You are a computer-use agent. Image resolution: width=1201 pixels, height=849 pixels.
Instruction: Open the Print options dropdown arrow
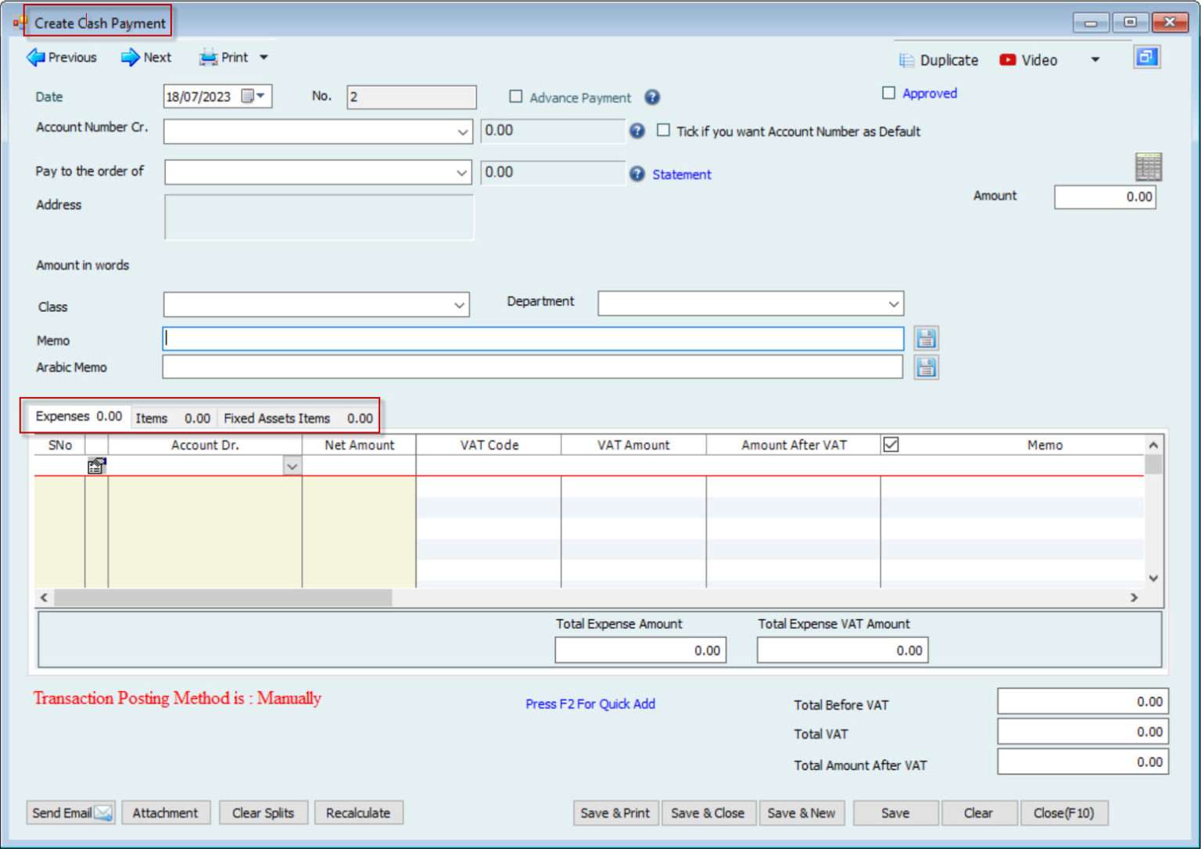coord(264,57)
